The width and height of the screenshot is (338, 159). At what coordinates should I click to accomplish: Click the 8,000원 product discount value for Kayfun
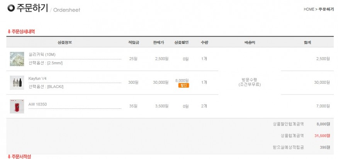tap(182, 81)
